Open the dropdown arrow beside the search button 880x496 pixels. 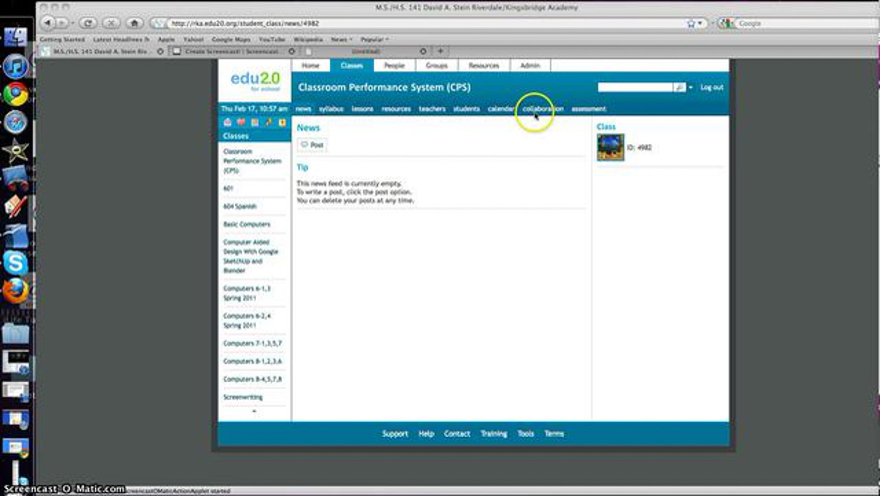tap(691, 88)
